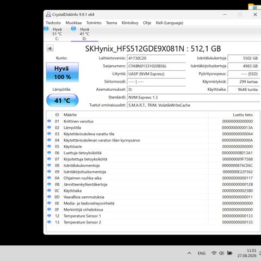Select the D: drive status orb
Viewport: 261px width, 261px height.
click(73, 29)
